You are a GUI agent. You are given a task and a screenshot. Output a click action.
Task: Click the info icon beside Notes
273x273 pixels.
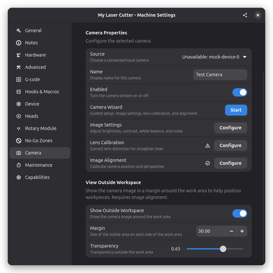[x=19, y=43]
